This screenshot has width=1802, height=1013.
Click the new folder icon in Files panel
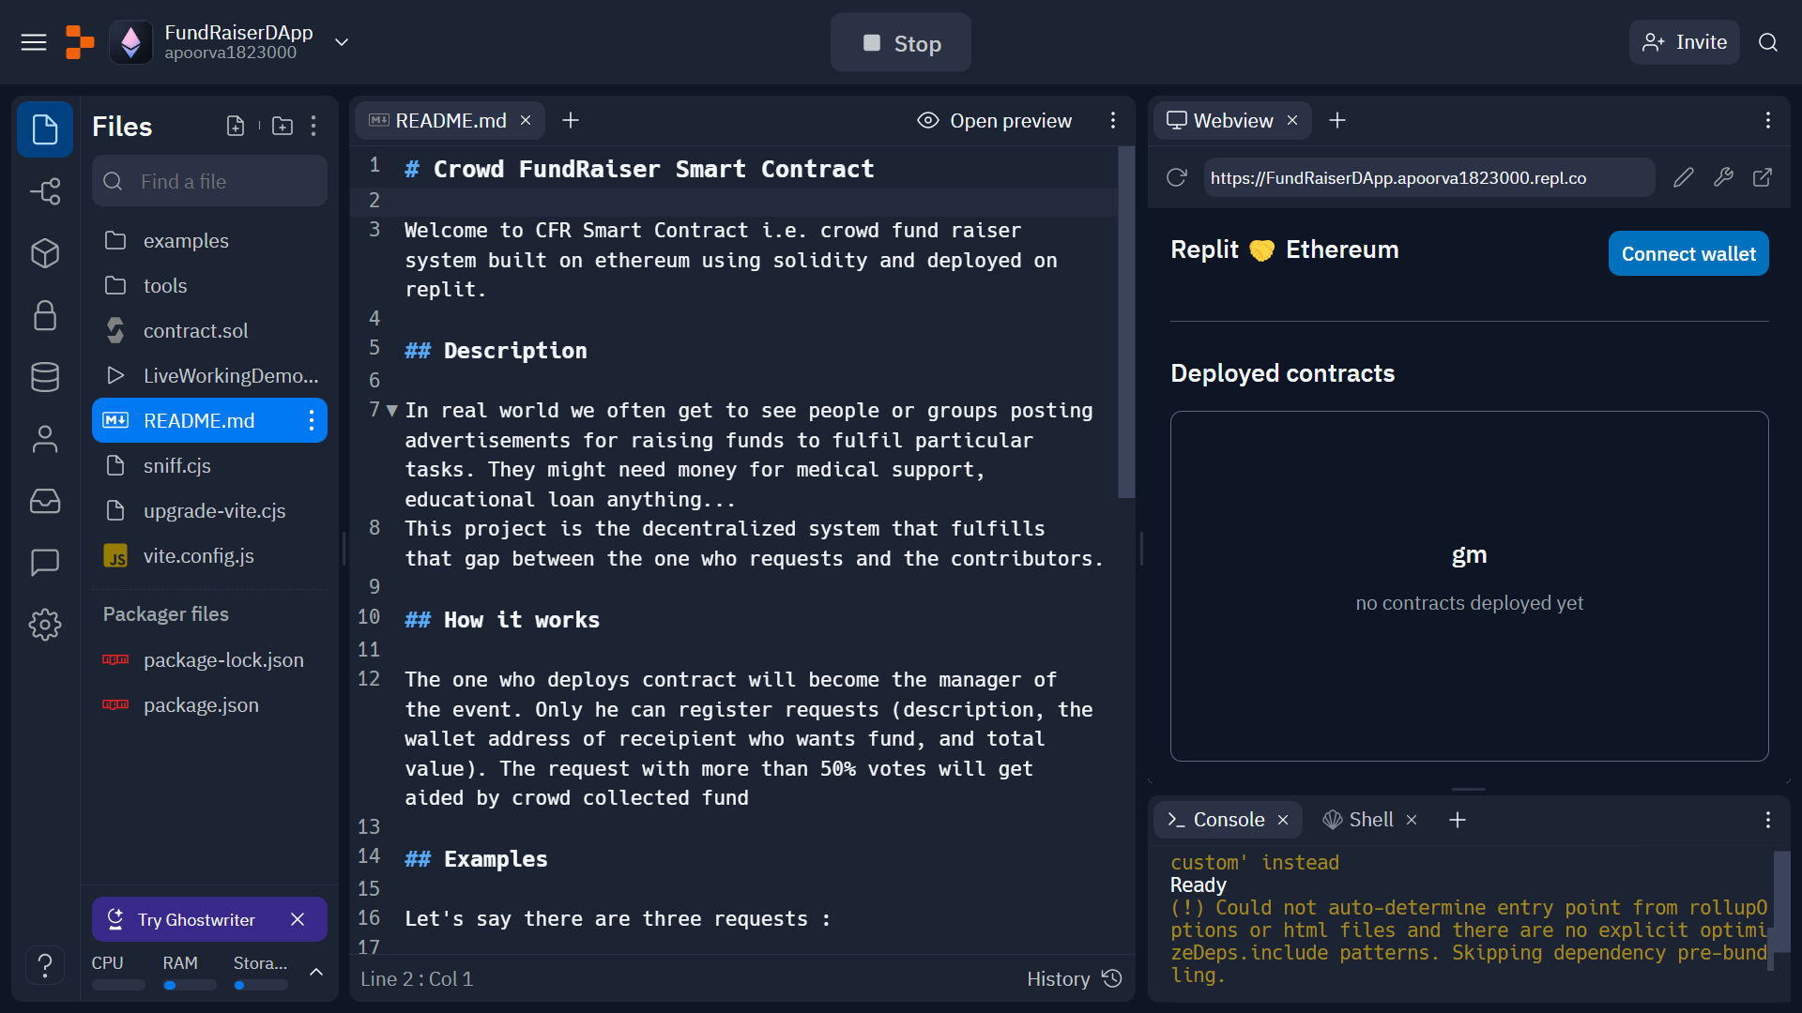point(283,126)
